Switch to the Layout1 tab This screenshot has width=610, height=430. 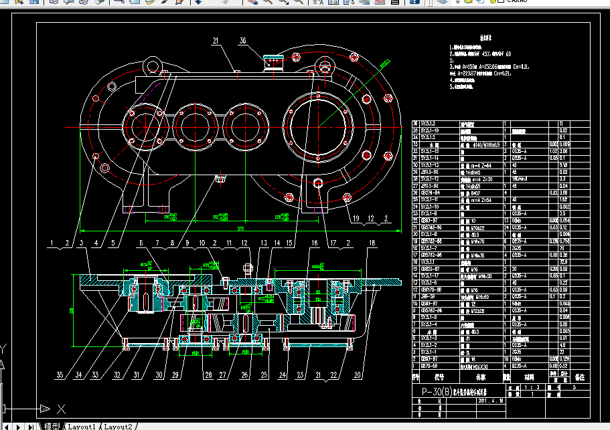(x=81, y=427)
